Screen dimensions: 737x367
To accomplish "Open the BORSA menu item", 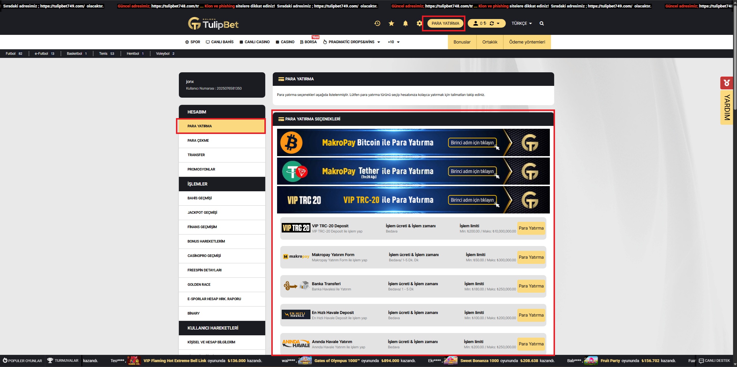I will pos(308,42).
